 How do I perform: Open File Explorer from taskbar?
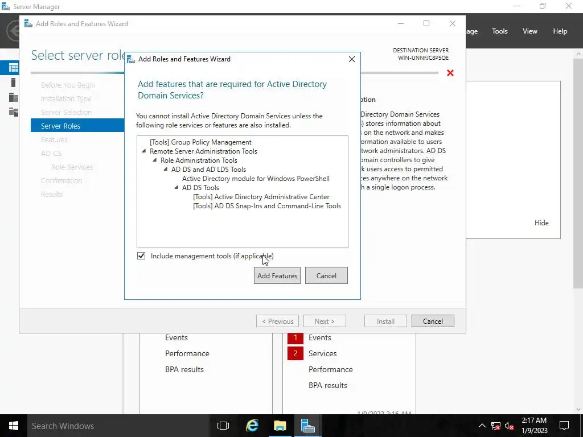280,426
